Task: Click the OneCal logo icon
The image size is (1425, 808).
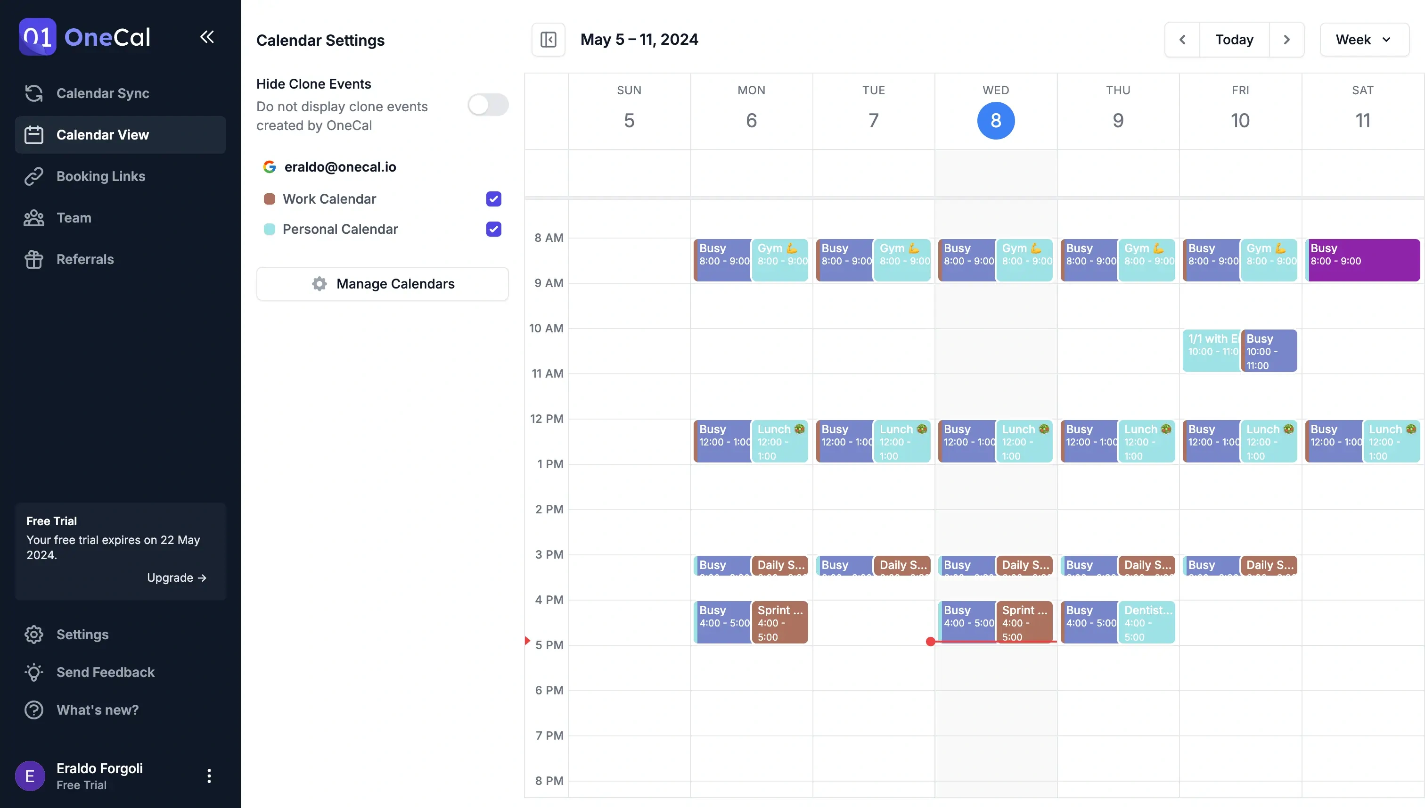Action: [x=37, y=37]
